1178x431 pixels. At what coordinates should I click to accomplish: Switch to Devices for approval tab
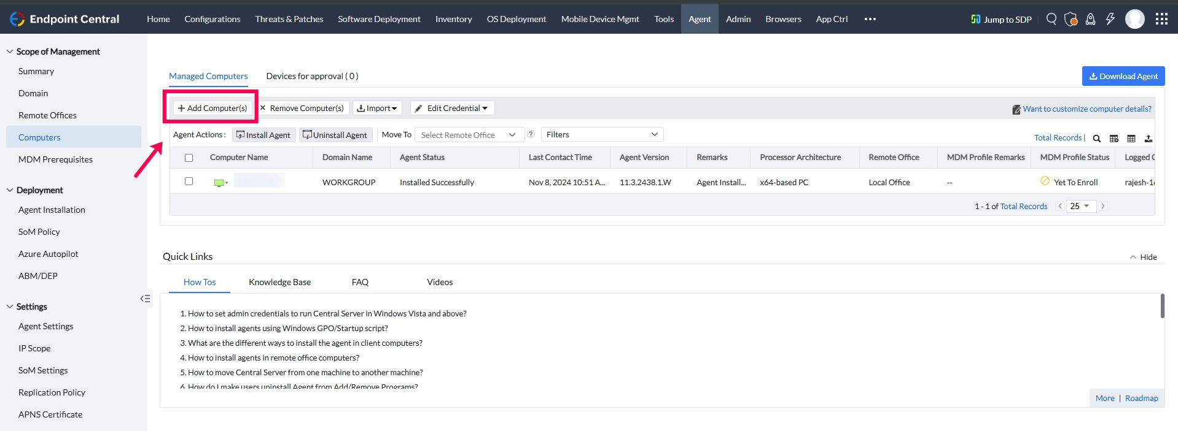312,76
